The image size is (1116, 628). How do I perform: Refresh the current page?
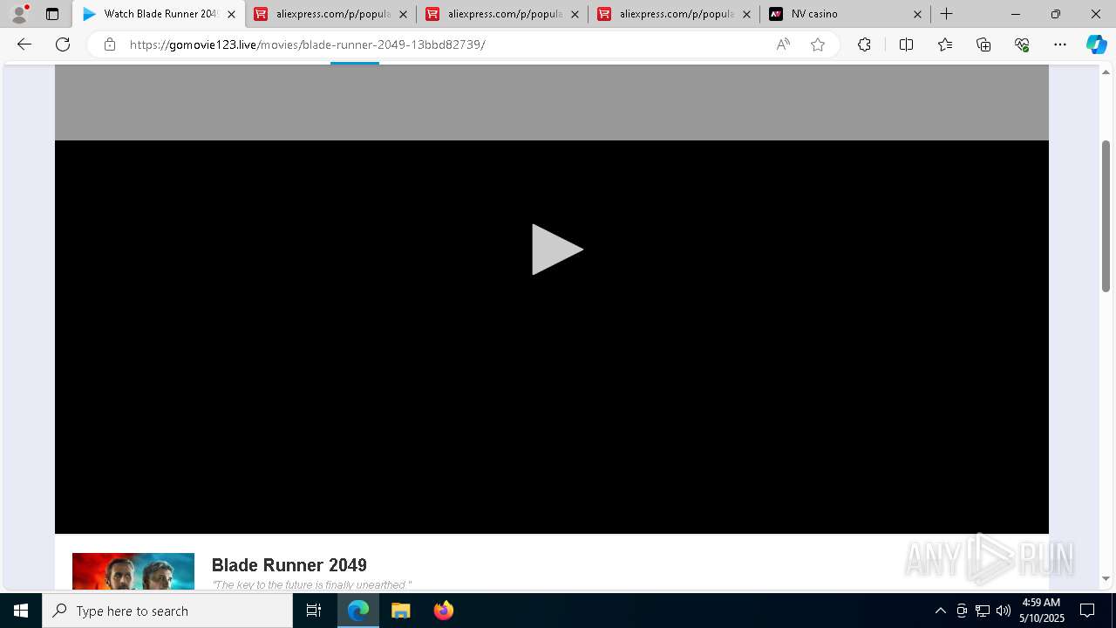63,44
